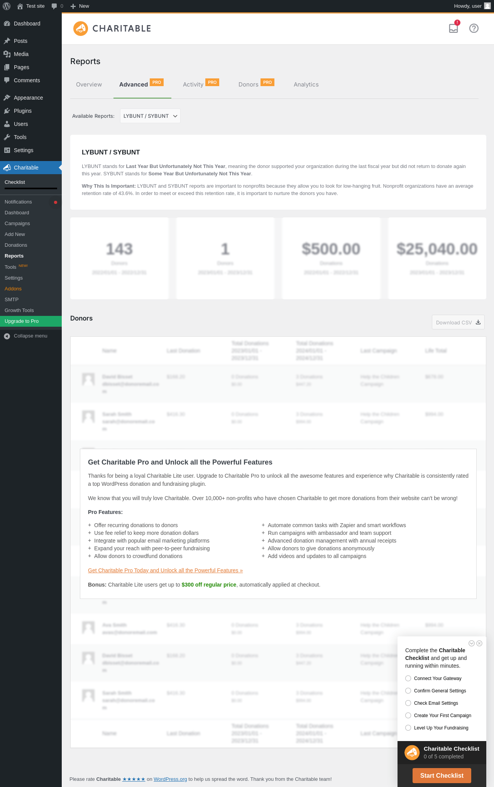Click the Users person icon

pos(7,124)
